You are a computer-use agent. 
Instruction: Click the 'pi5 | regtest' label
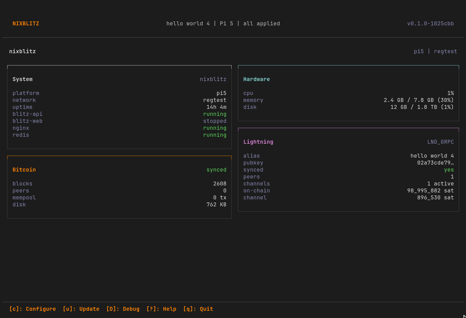[x=436, y=52]
